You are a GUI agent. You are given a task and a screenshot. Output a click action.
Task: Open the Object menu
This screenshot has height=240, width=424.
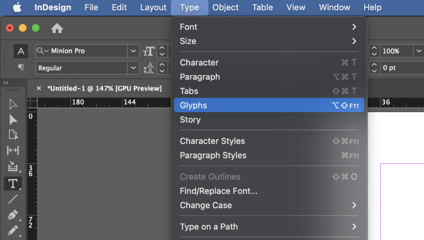(225, 7)
